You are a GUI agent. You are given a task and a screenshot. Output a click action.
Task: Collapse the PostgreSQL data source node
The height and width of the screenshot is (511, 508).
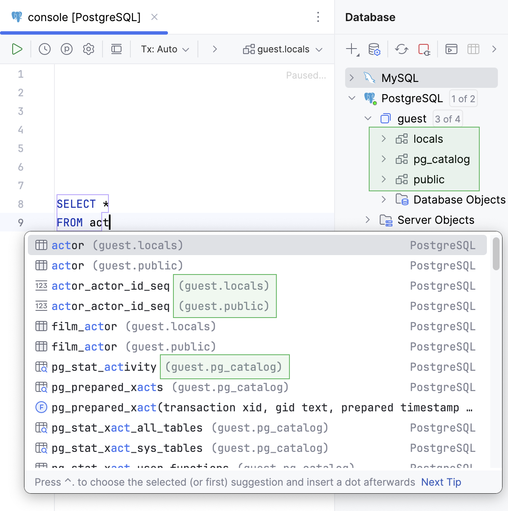coord(352,98)
